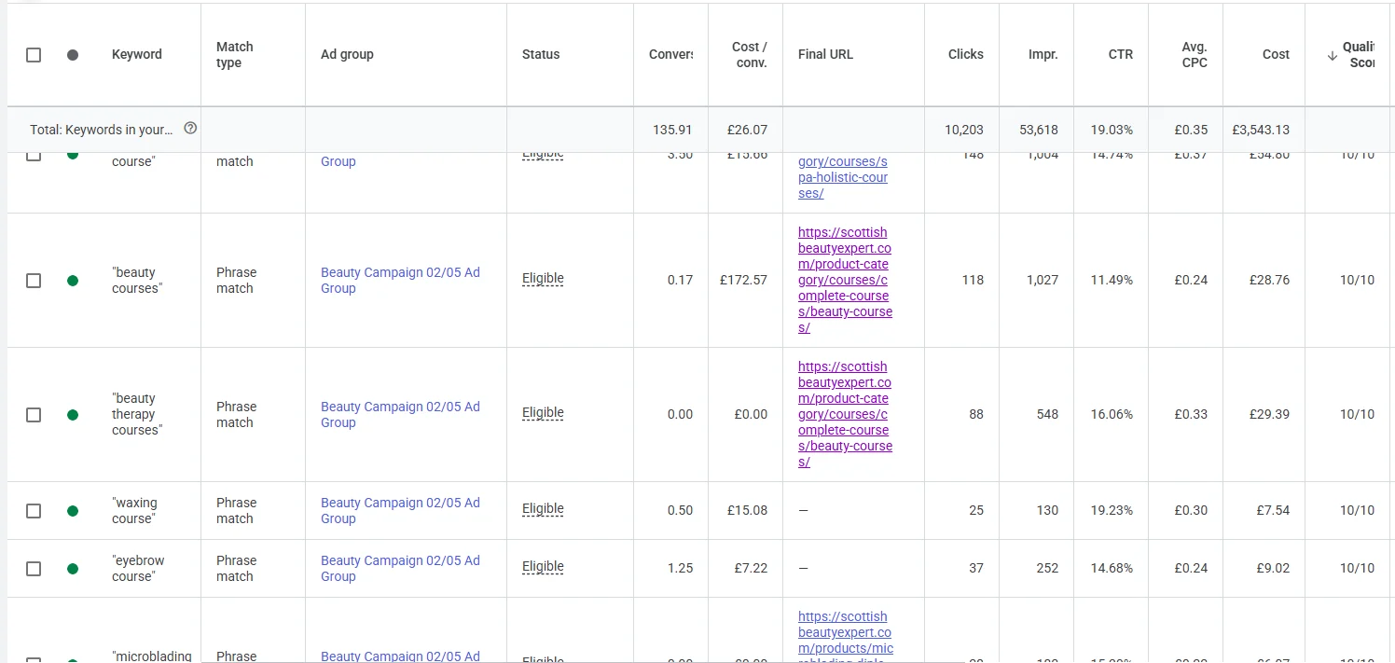
Task: Click the total cost per conversion £26.07
Action: coord(747,131)
